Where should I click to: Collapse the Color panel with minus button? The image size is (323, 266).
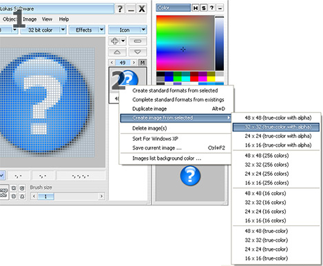point(220,8)
